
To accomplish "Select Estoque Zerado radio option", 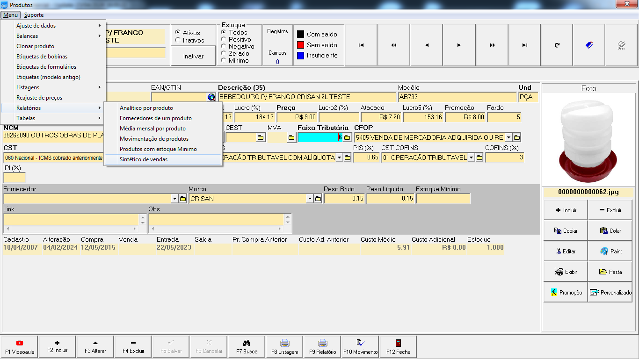I will pos(223,53).
